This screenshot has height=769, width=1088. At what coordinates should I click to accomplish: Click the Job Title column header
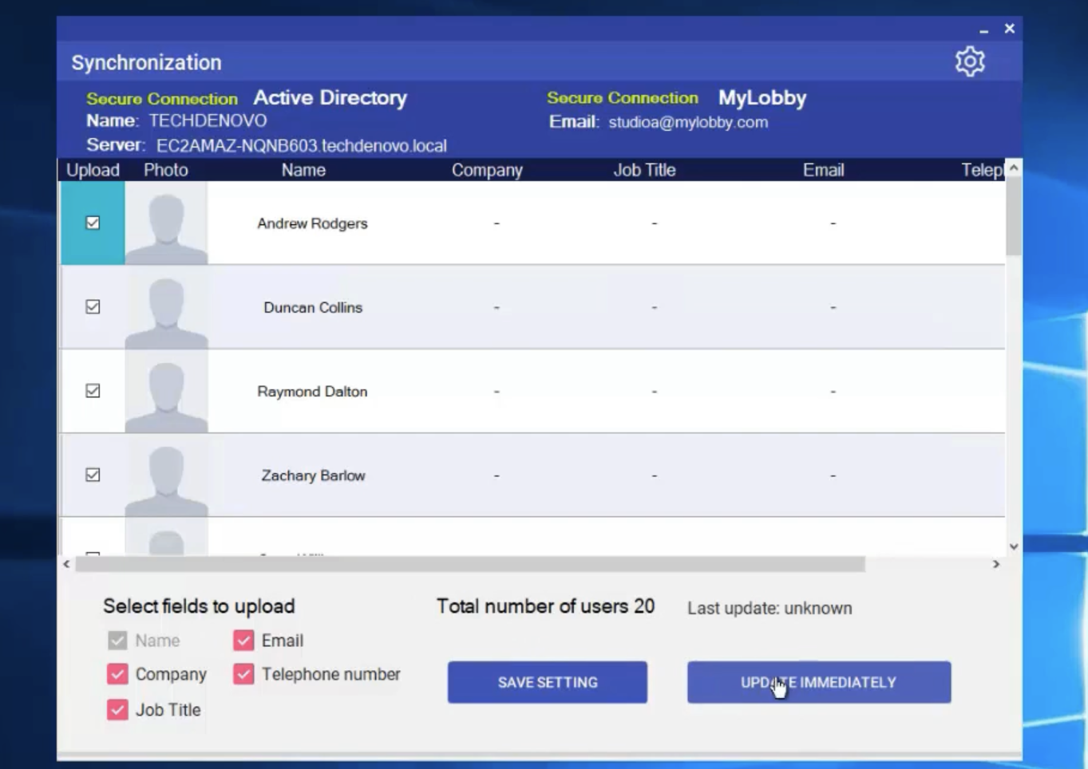tap(644, 169)
